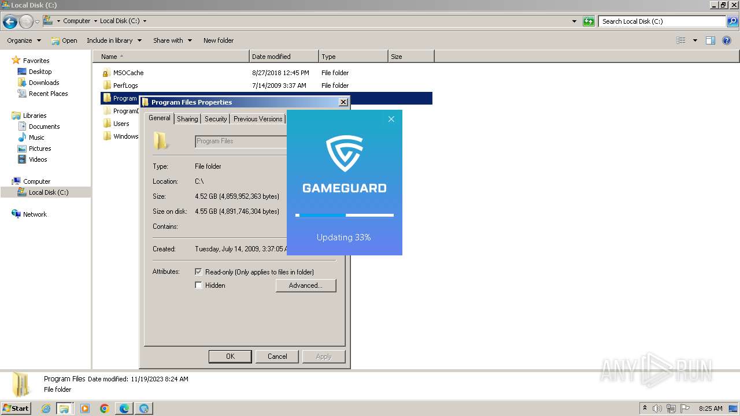Screen dimensions: 740x416
Task: Toggle the Hidden attribute checkbox
Action: click(198, 285)
